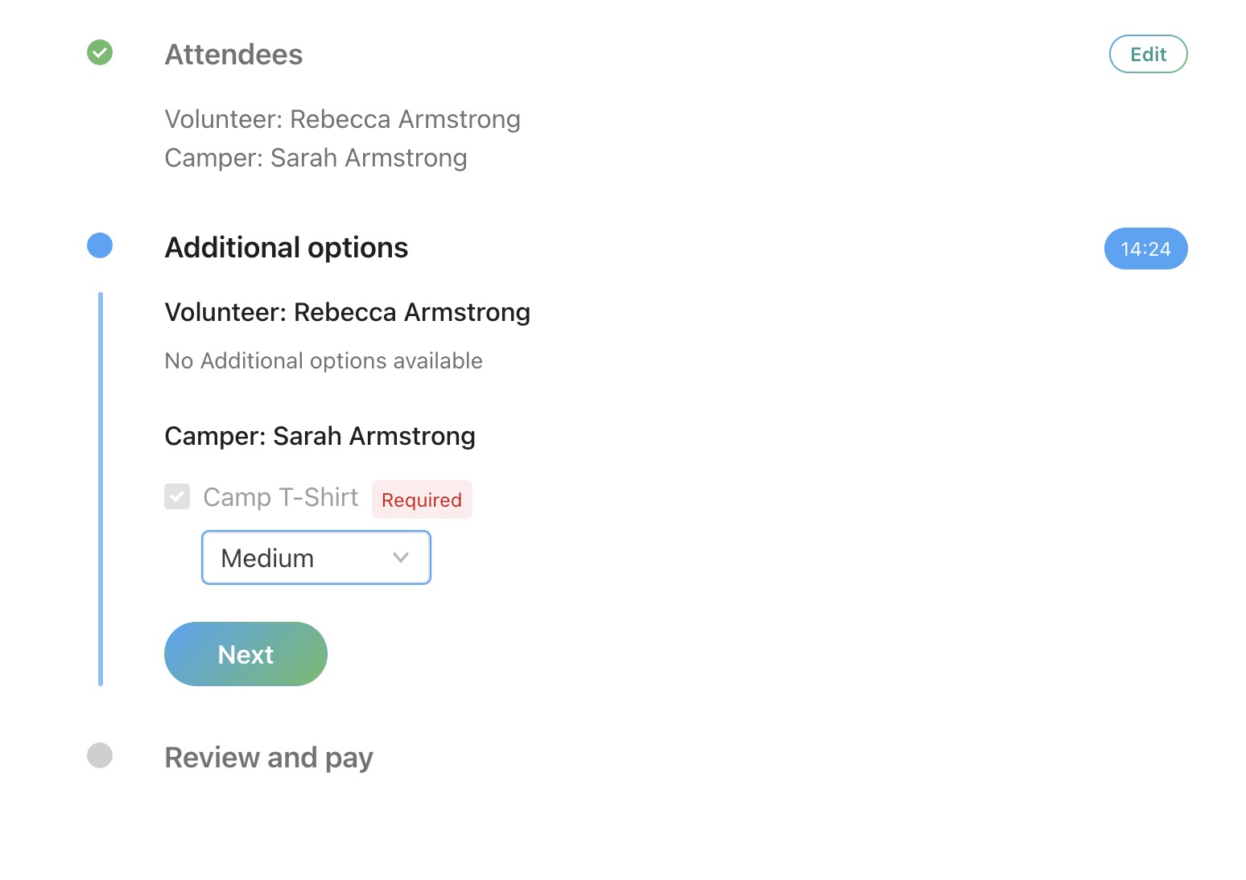The height and width of the screenshot is (880, 1246).
Task: Select the Additional options step heading
Action: pos(287,248)
